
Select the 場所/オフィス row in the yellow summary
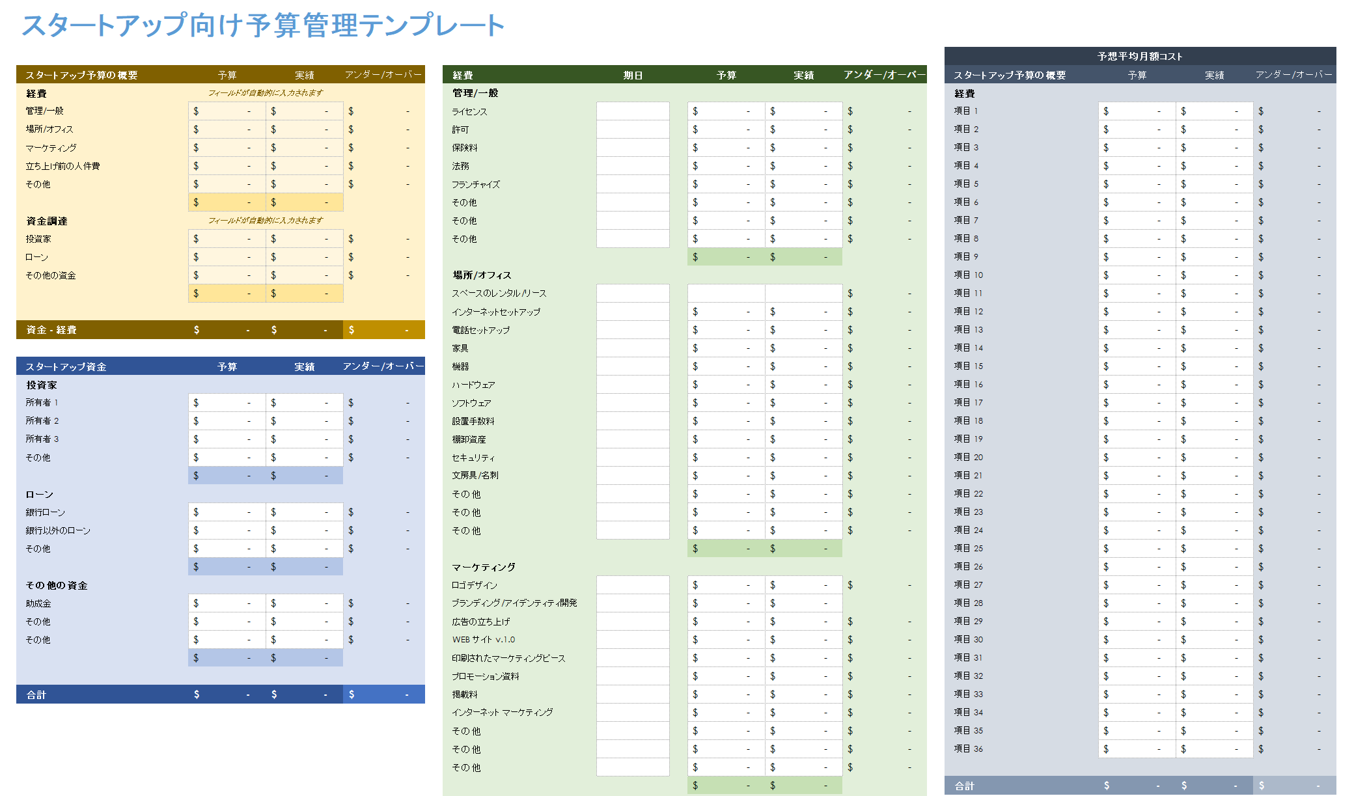click(49, 130)
